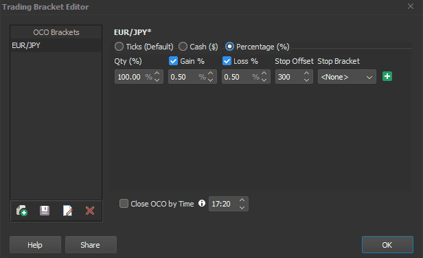
Task: Confirm with the OK button
Action: click(387, 245)
